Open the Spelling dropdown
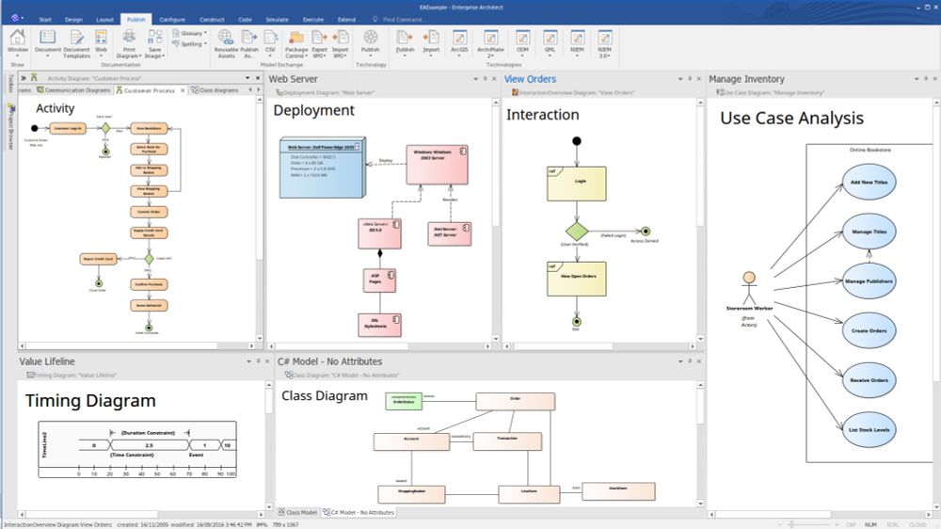The width and height of the screenshot is (941, 529). (190, 44)
